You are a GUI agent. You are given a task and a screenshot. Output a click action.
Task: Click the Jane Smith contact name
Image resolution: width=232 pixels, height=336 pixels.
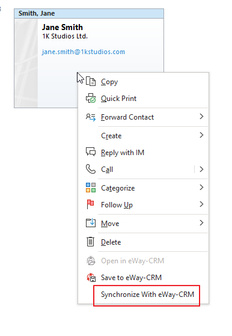(63, 27)
